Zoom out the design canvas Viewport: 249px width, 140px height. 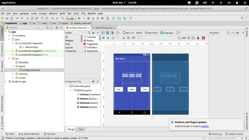pyautogui.click(x=179, y=38)
